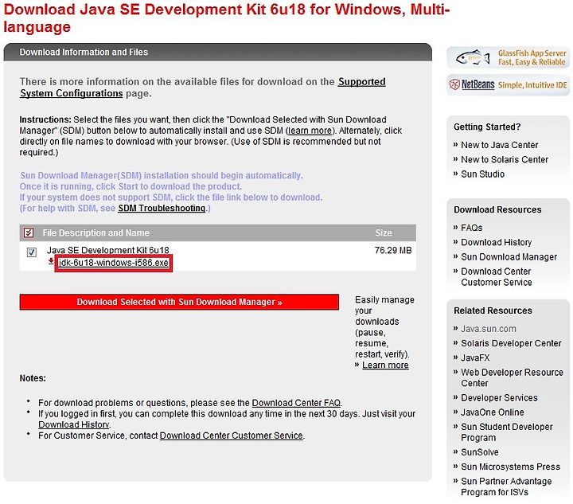Image resolution: width=573 pixels, height=504 pixels.
Task: Click the red download arrow icon beside jdk-6u18
Action: coord(51,261)
